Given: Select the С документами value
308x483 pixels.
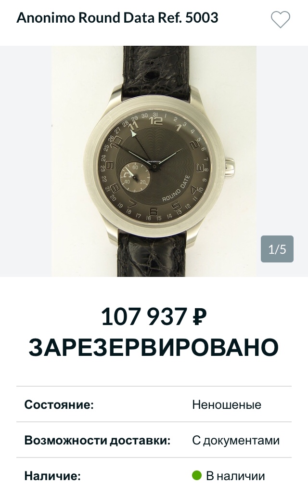Looking at the screenshot, I should [236, 441].
